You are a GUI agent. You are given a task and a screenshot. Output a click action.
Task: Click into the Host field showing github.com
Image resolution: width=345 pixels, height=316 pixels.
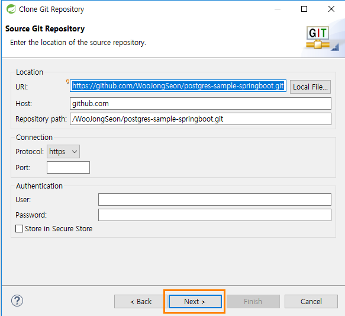pos(201,104)
